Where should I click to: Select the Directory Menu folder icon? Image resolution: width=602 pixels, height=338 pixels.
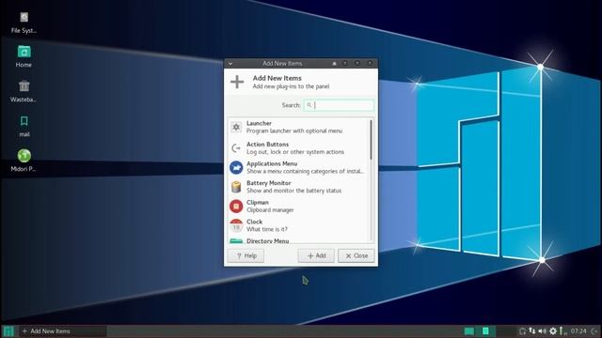click(236, 240)
